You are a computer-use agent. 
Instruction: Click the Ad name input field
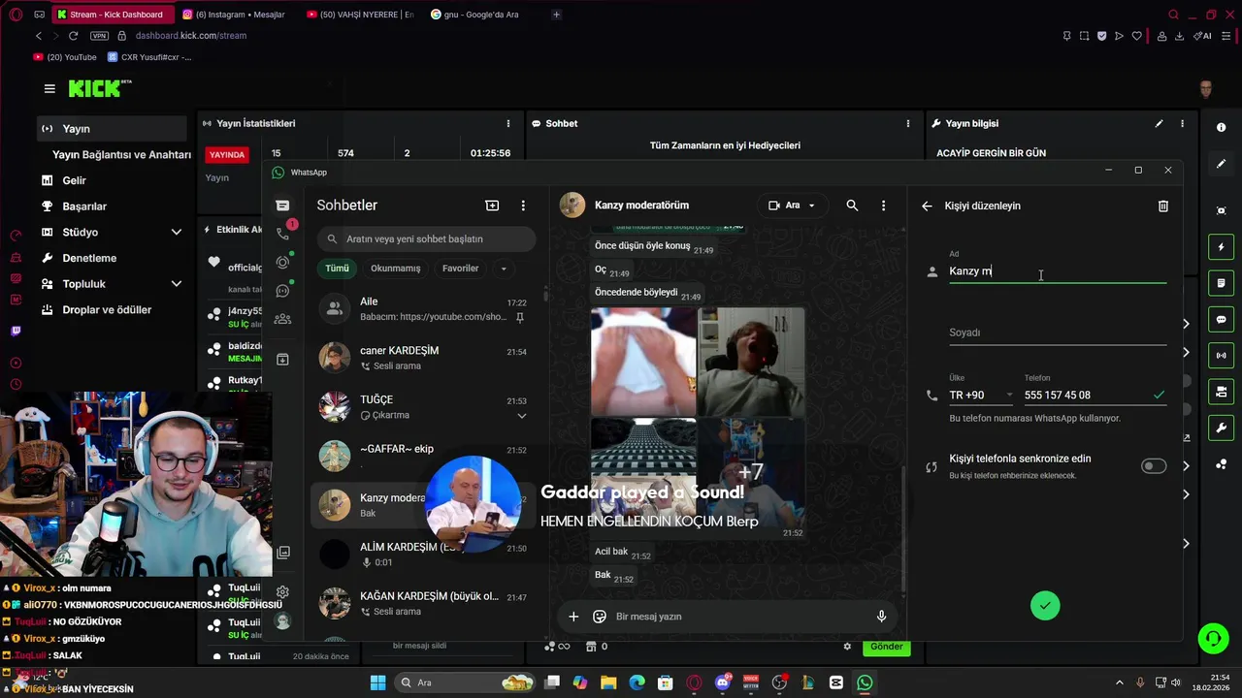1057,271
